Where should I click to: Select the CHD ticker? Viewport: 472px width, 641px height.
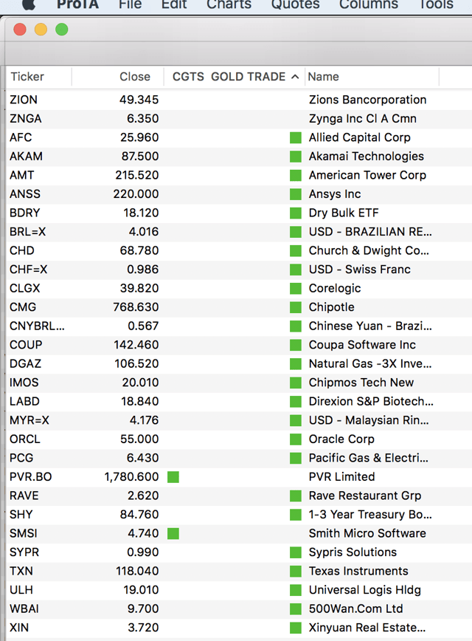tap(22, 250)
